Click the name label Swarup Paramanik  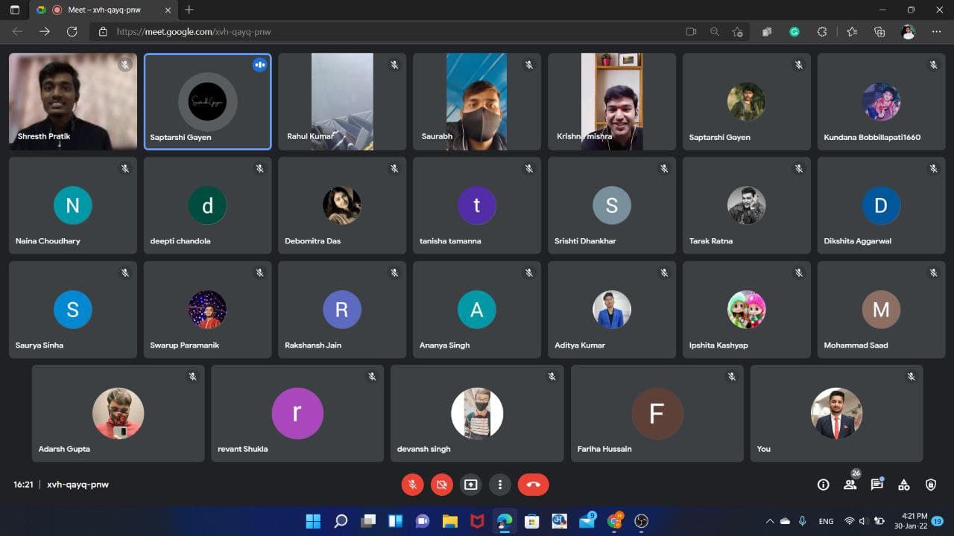point(185,345)
